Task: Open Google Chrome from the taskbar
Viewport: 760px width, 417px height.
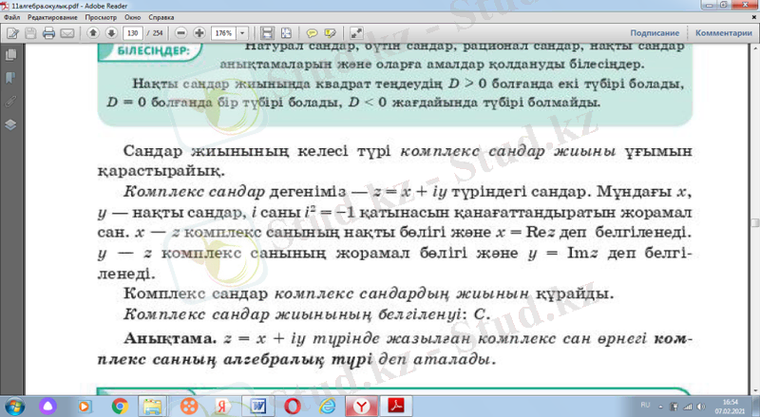Action: pyautogui.click(x=120, y=405)
